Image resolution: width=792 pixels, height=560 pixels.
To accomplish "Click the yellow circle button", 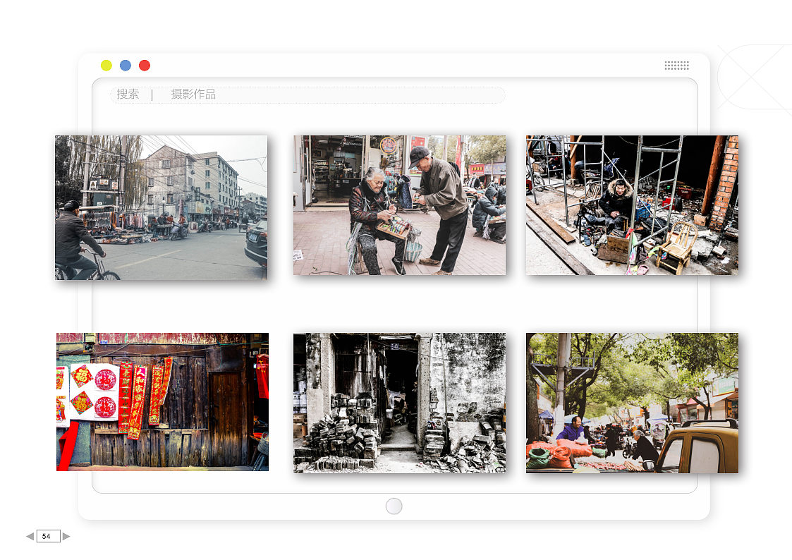I will (x=106, y=65).
